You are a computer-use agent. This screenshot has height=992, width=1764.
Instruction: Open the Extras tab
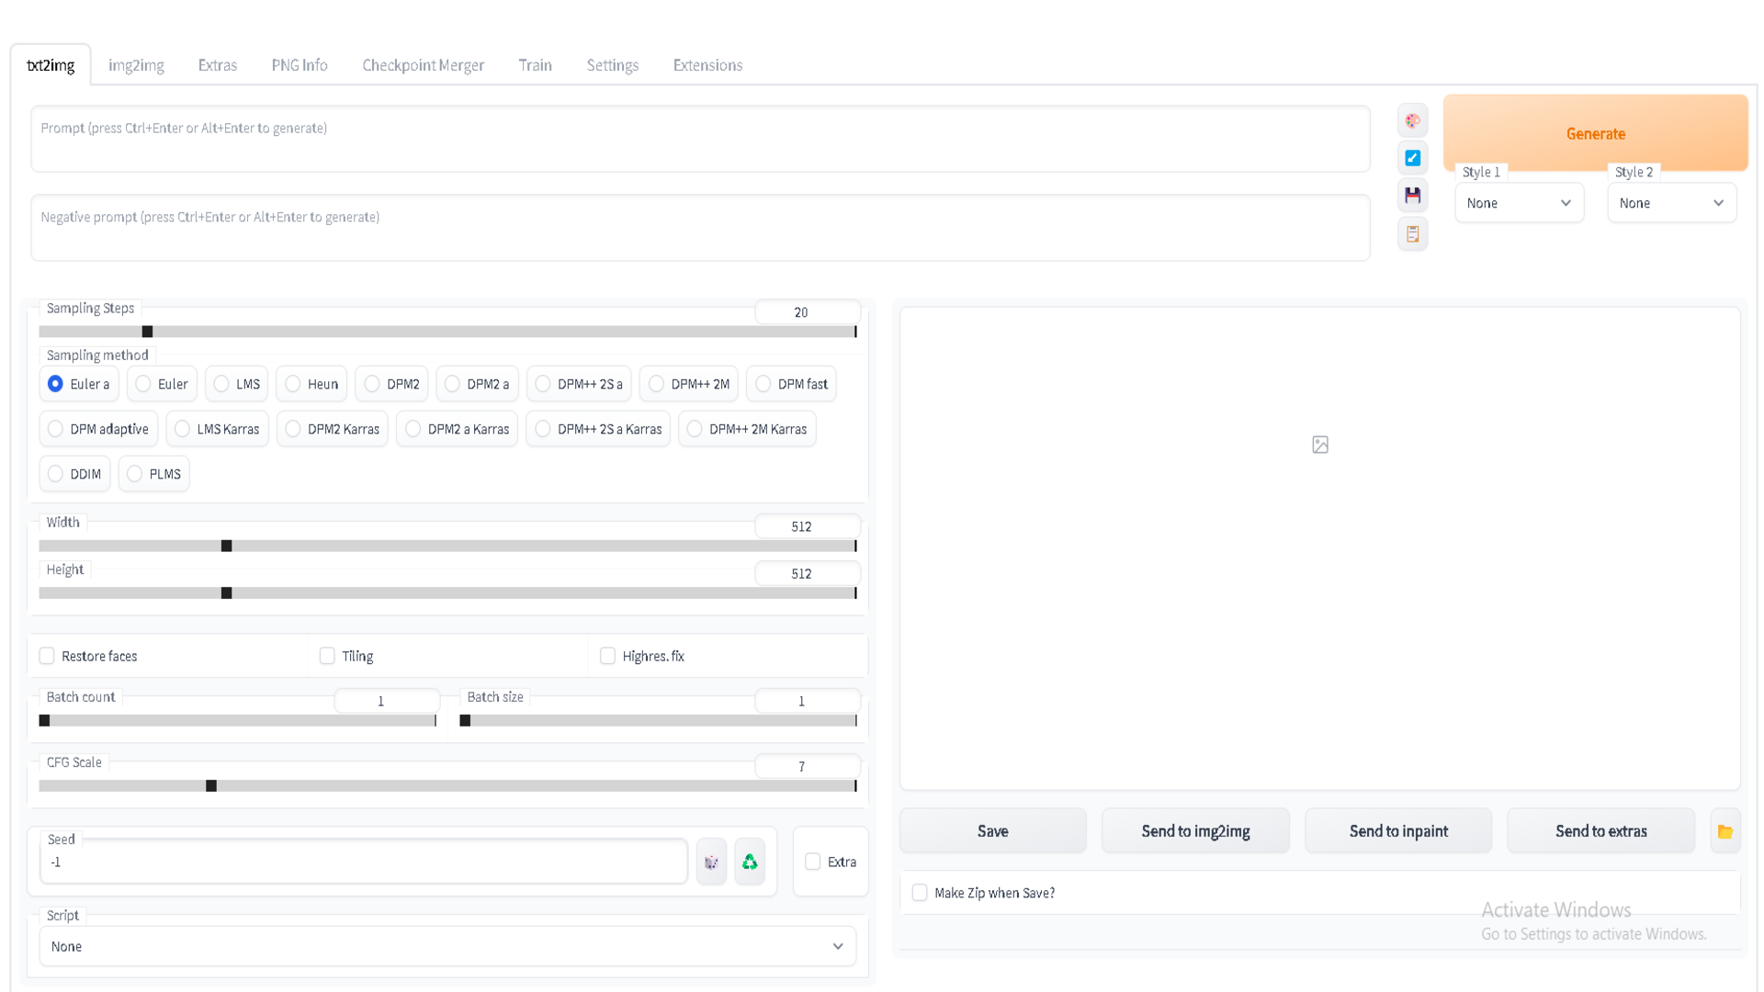[x=218, y=65]
